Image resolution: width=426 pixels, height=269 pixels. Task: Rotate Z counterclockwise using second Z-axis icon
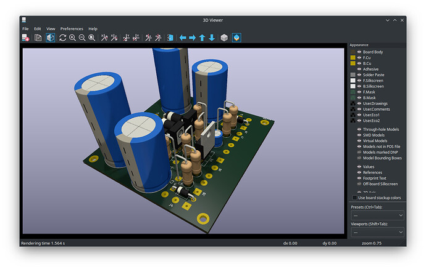pyautogui.click(x=158, y=38)
